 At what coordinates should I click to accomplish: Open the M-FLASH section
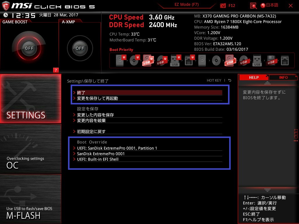coord(30,199)
